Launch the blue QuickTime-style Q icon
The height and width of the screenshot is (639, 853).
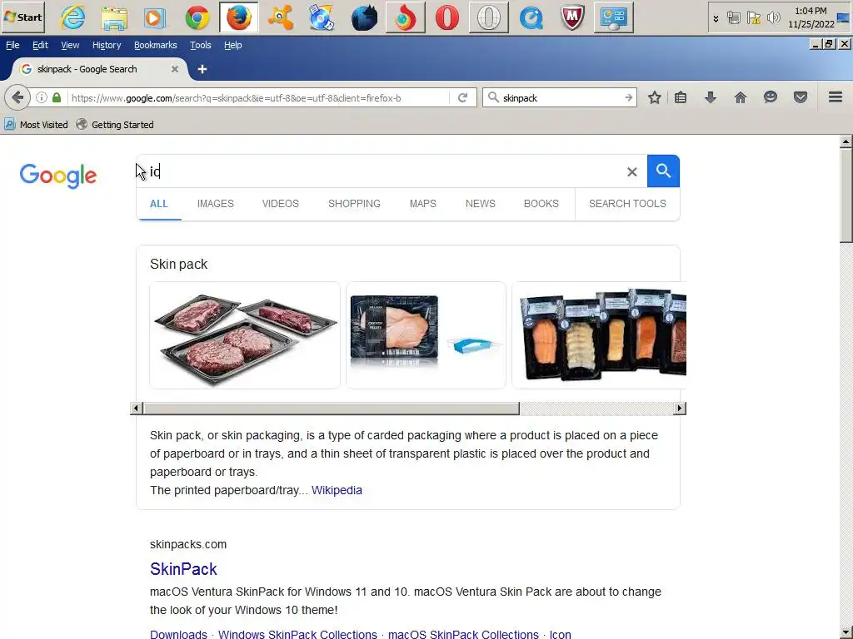pyautogui.click(x=531, y=17)
